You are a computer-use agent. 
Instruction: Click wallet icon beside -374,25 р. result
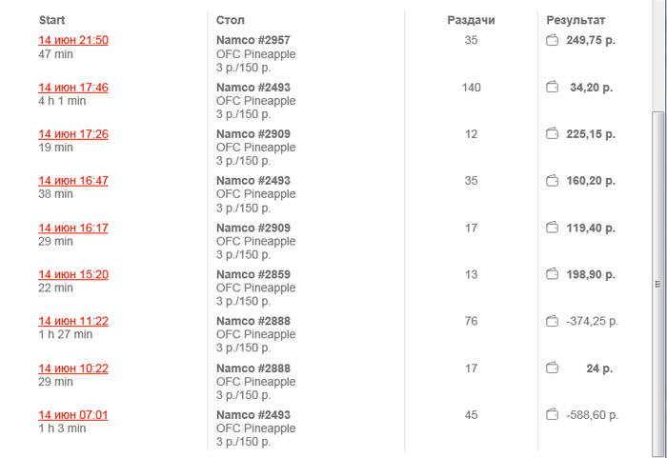(x=552, y=321)
